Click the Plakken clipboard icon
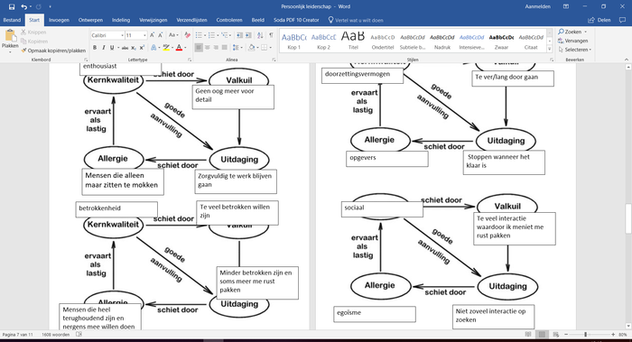Viewport: 632px width, 342px height. coord(10,36)
